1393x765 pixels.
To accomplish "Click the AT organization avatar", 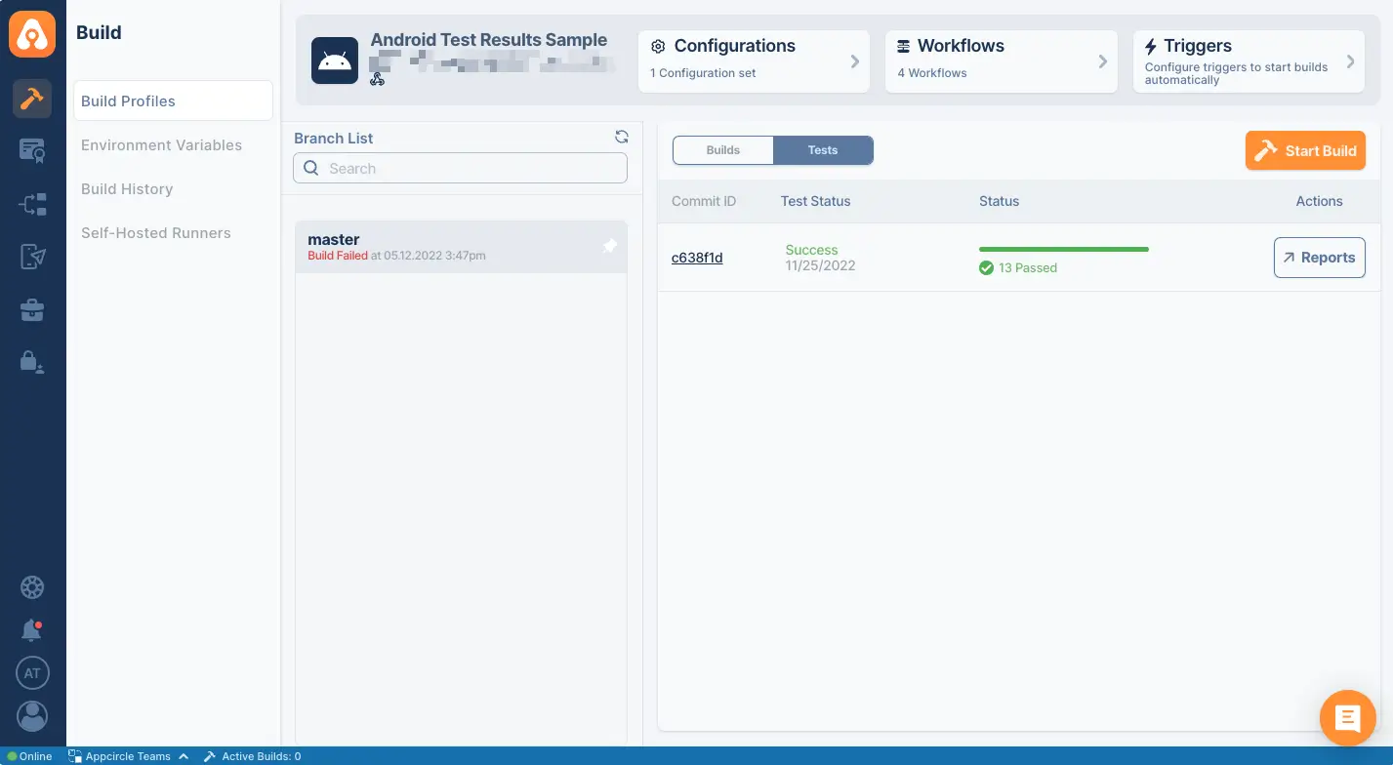I will click(32, 673).
